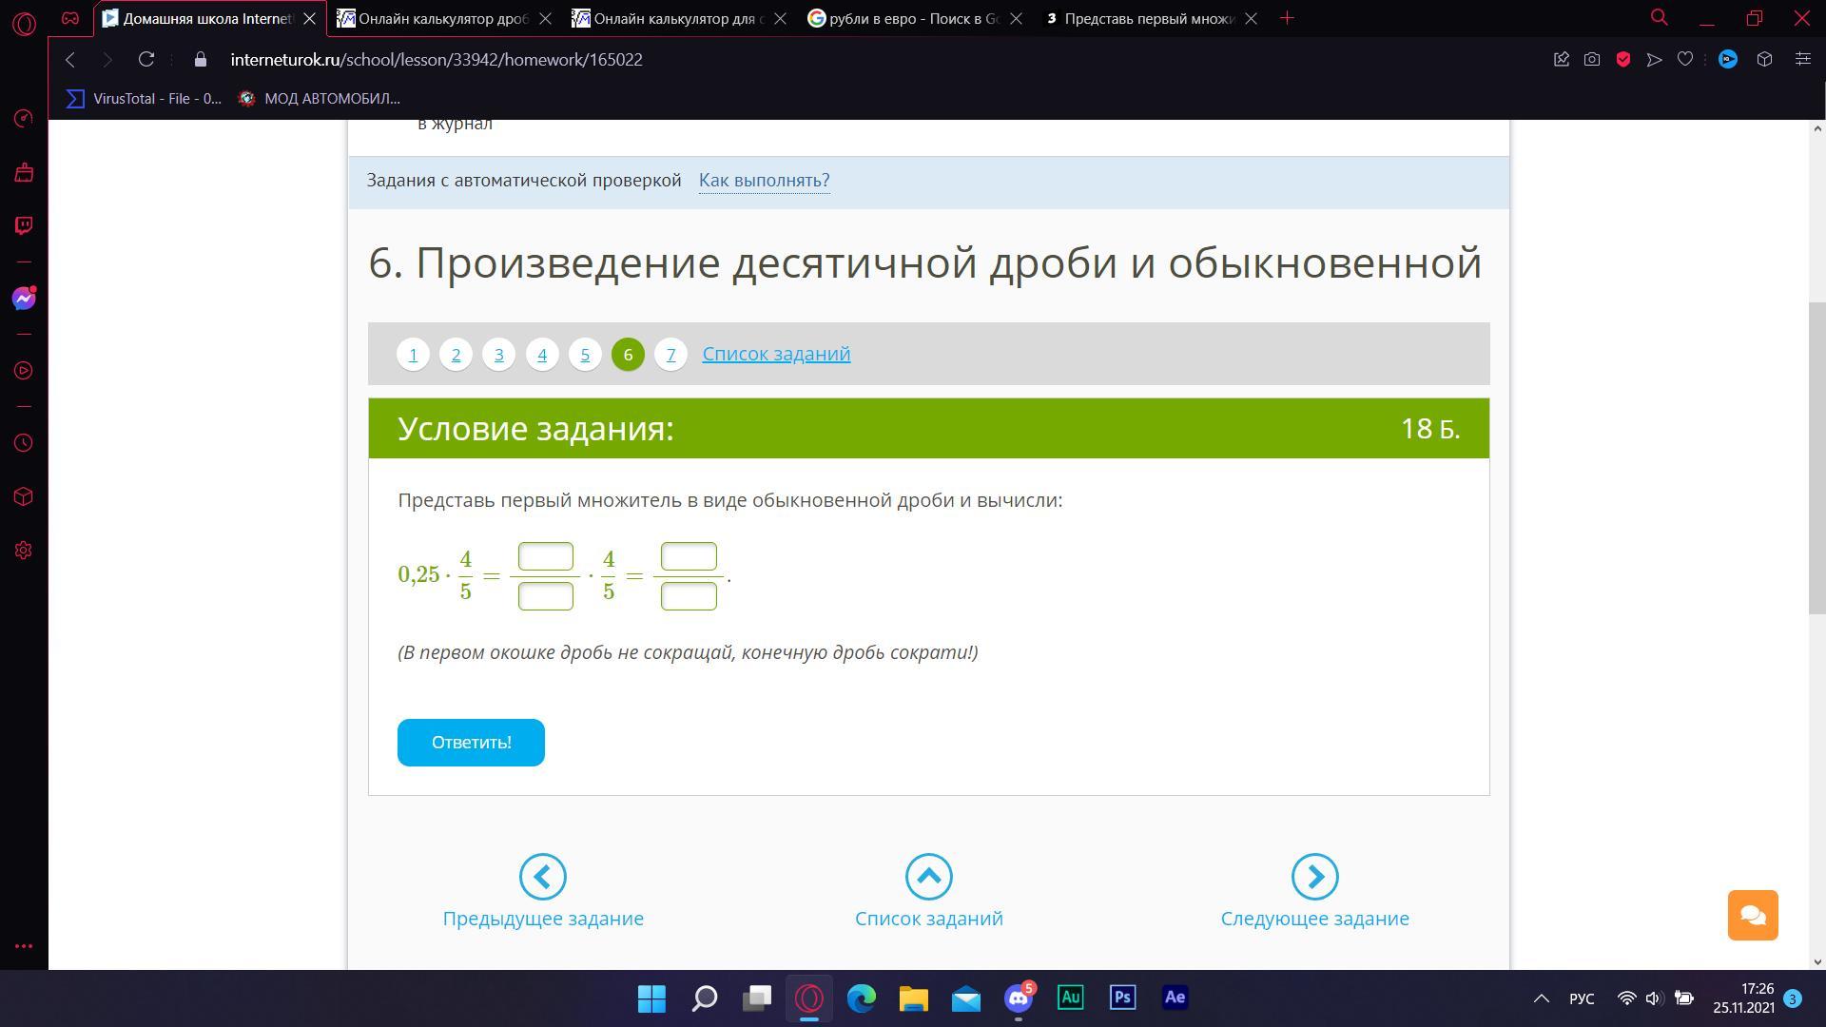Screen dimensions: 1826x1027
Task: Show hidden system tray icons chevron
Action: pos(1541,998)
